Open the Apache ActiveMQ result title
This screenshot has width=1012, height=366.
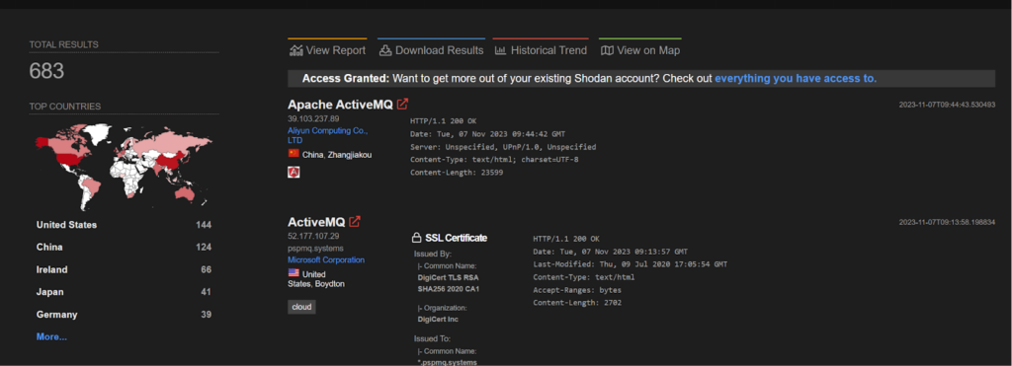[x=340, y=105]
